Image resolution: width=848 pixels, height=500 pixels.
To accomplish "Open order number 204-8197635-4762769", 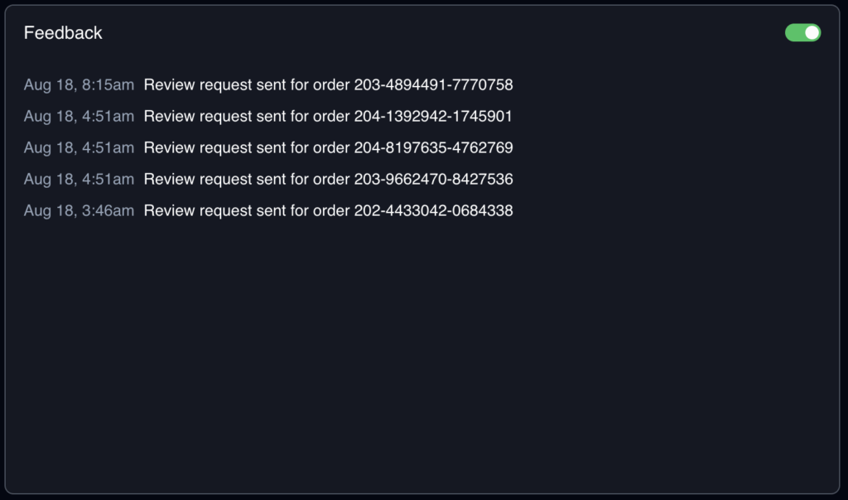I will click(x=433, y=148).
